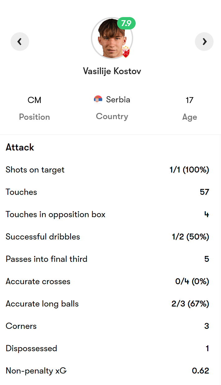Select Touches in opposition box row

point(56,214)
